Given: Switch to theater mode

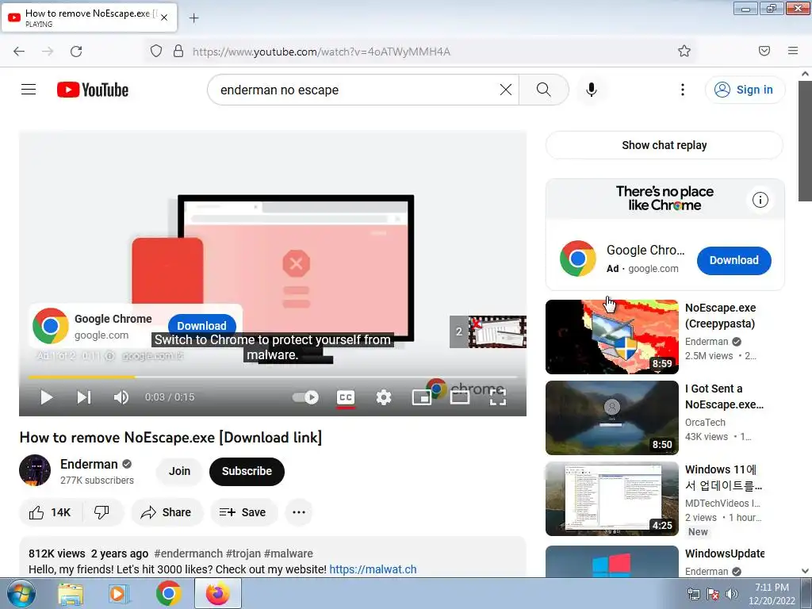Looking at the screenshot, I should pos(460,397).
